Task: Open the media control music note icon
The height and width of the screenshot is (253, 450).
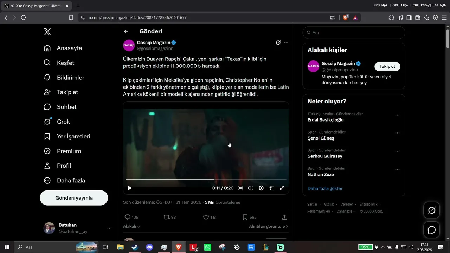Action: click(400, 18)
